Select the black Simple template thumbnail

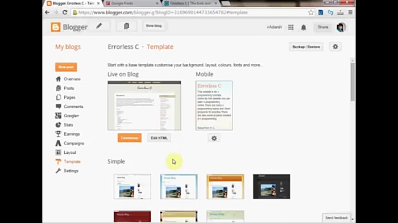click(x=272, y=187)
